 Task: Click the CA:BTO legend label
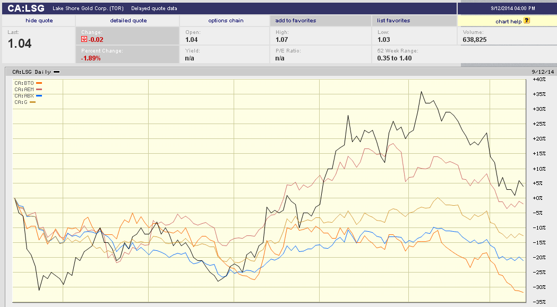pos(24,83)
